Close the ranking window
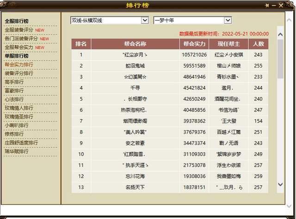 coord(281,6)
